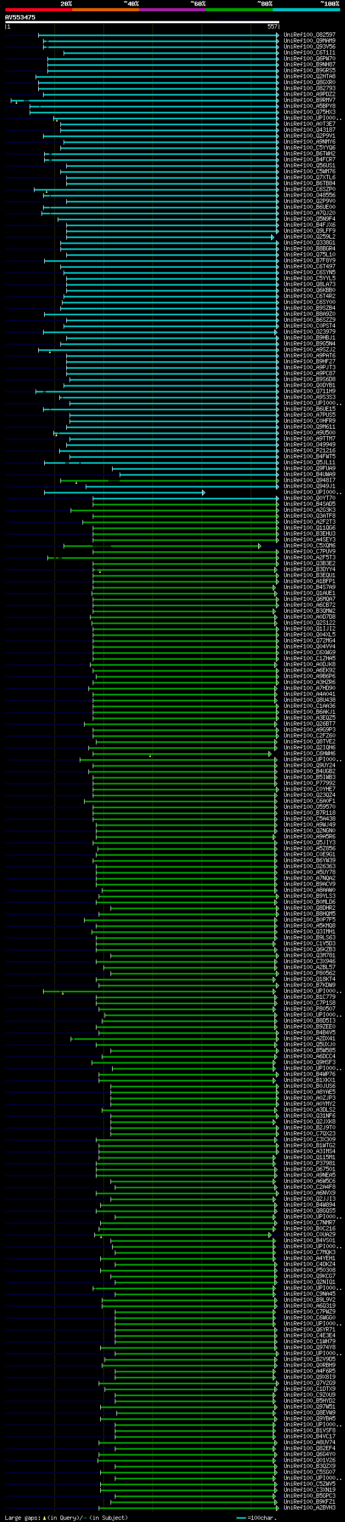Open hit label UniRef100_B9GRS5

(x=309, y=70)
